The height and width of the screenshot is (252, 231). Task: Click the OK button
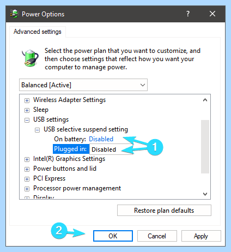pos(113,236)
